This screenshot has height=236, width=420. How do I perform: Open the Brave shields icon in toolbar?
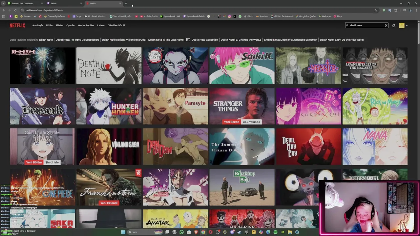tap(384, 10)
